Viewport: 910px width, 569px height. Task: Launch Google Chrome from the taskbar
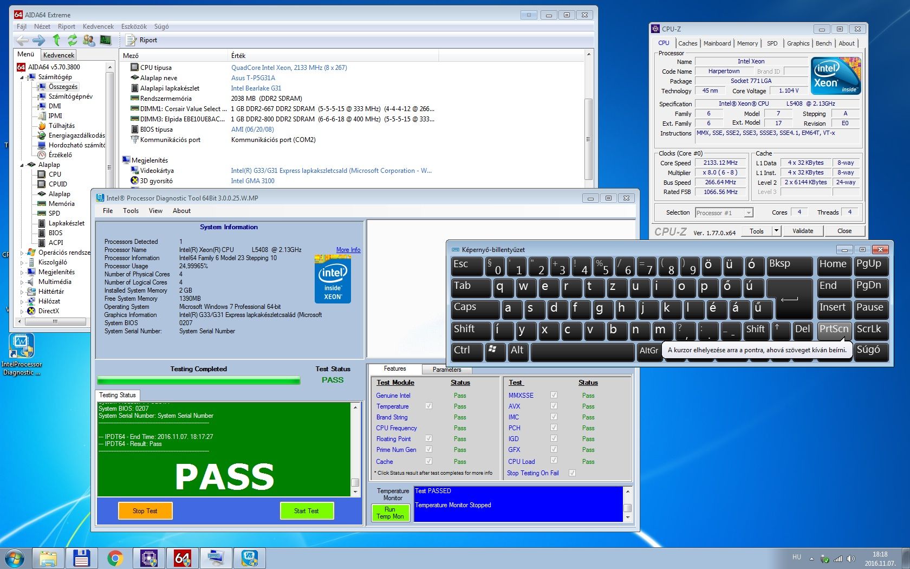pyautogui.click(x=115, y=558)
